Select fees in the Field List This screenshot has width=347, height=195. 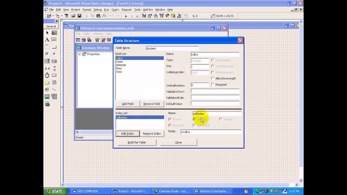[x=119, y=68]
